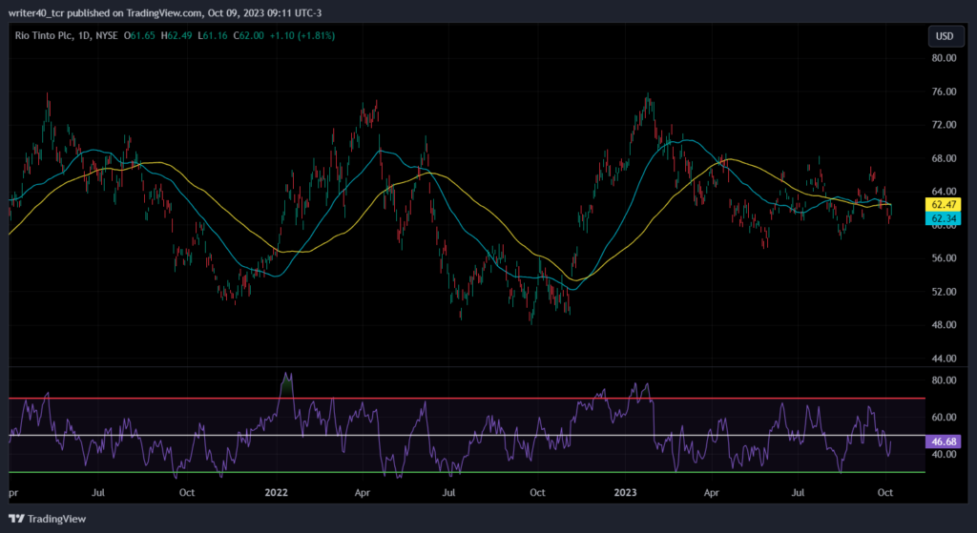Click the 68.00 price axis label
The image size is (977, 533).
click(x=944, y=158)
